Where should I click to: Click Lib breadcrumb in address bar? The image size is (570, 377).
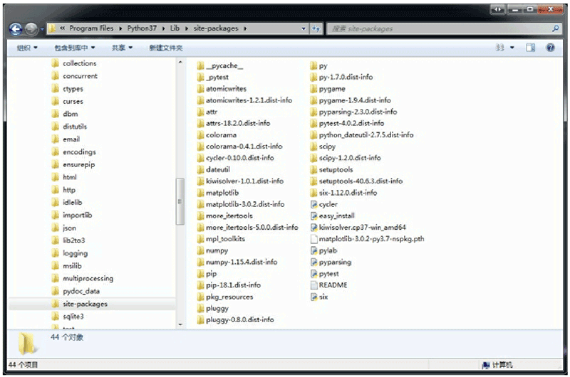pyautogui.click(x=175, y=28)
